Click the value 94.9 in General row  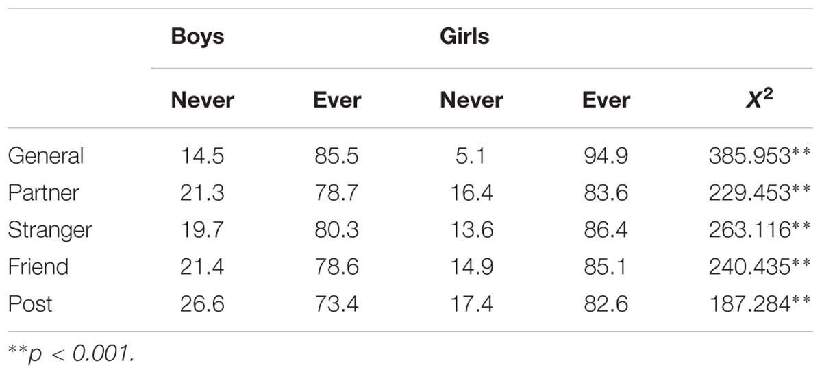pyautogui.click(x=605, y=155)
